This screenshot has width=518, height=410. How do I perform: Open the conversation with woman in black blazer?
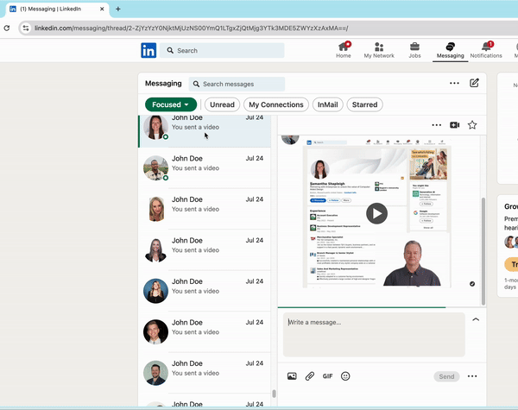204,249
